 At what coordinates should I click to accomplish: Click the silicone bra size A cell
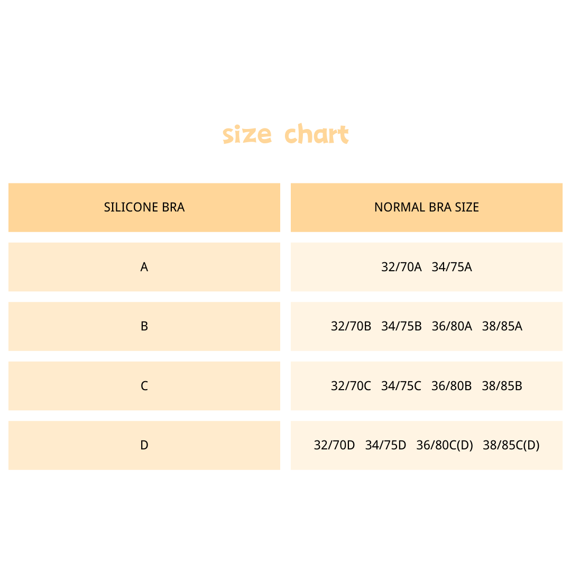tap(144, 267)
